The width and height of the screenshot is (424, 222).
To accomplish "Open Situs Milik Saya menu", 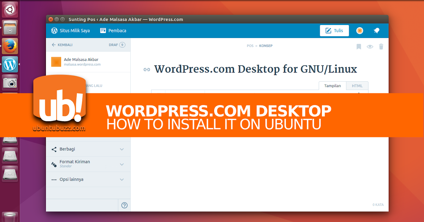I will pos(70,31).
